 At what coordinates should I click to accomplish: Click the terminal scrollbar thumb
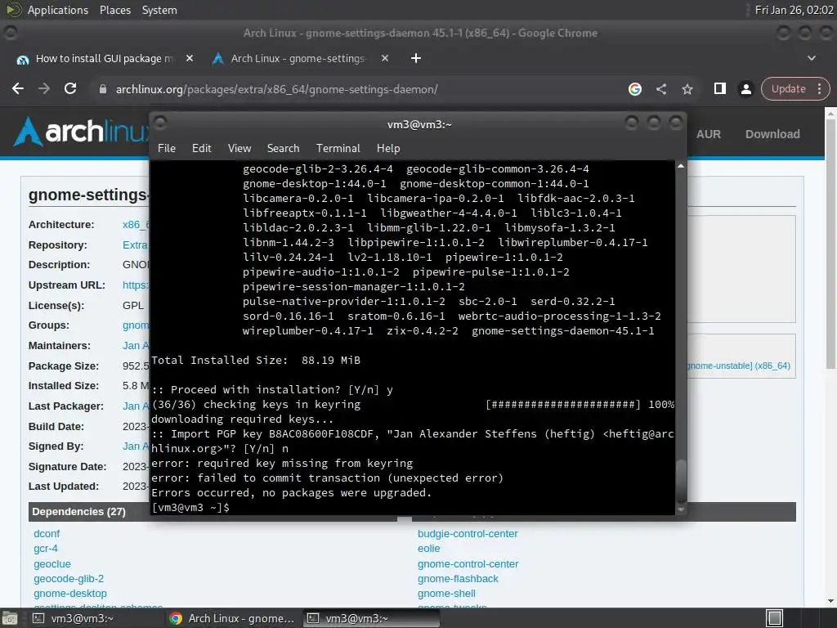coord(681,479)
